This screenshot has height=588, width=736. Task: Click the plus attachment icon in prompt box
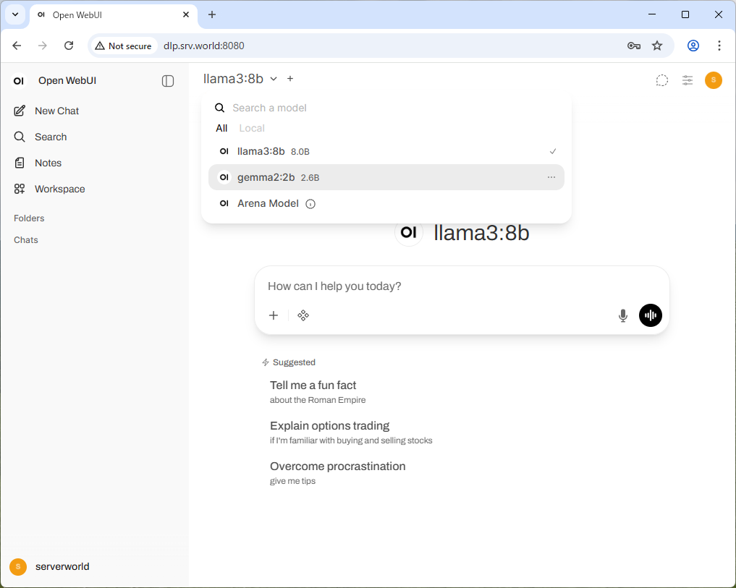coord(274,315)
